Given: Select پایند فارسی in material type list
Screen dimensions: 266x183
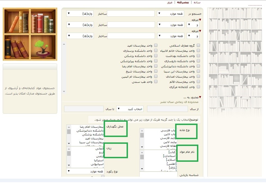Looking at the screenshot, I should tap(168, 138).
